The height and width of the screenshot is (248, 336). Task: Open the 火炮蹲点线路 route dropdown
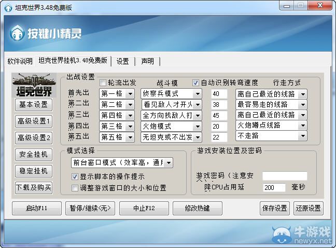[271, 126]
